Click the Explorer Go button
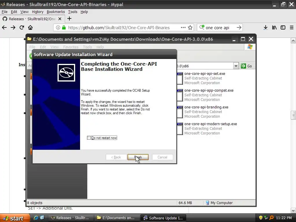The height and width of the screenshot is (222, 296). pos(247,66)
